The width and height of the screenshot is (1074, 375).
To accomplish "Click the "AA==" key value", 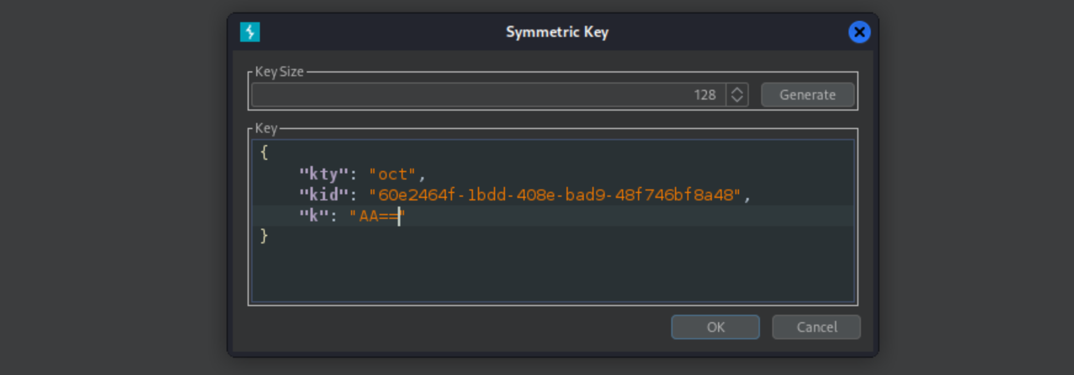I will click(377, 216).
